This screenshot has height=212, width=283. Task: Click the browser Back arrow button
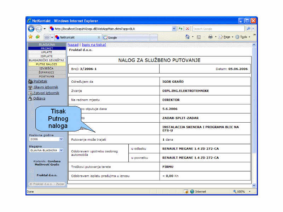tap(31, 29)
